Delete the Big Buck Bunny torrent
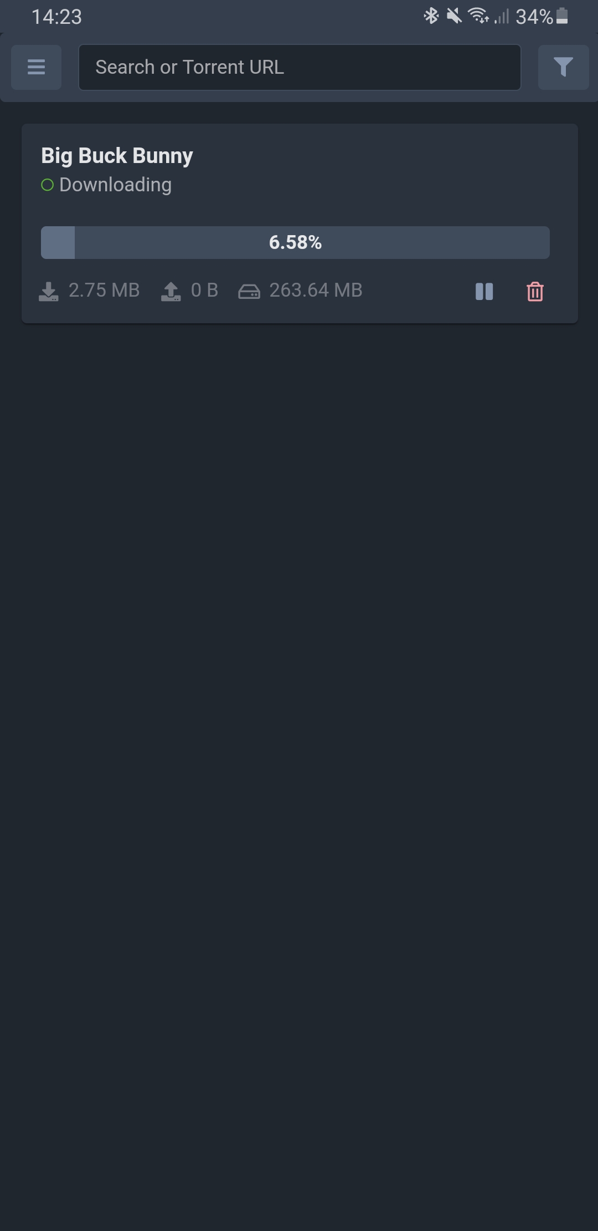The height and width of the screenshot is (1231, 598). point(535,292)
